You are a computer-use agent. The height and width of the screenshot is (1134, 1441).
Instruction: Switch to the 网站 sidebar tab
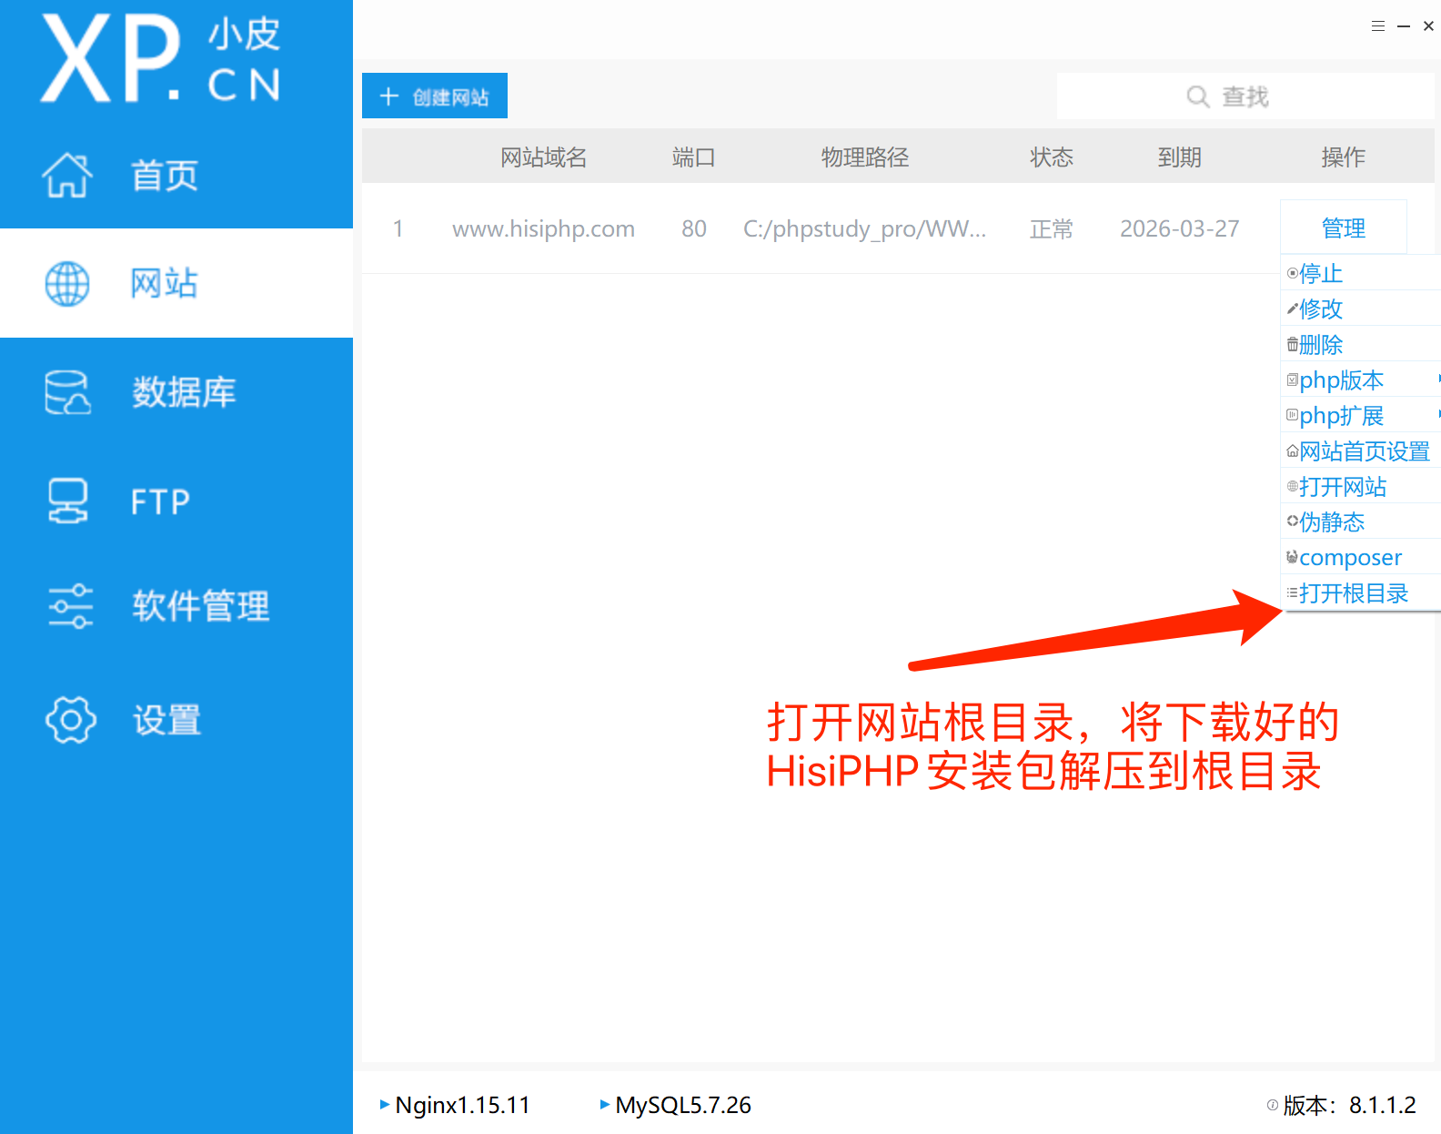tap(176, 283)
